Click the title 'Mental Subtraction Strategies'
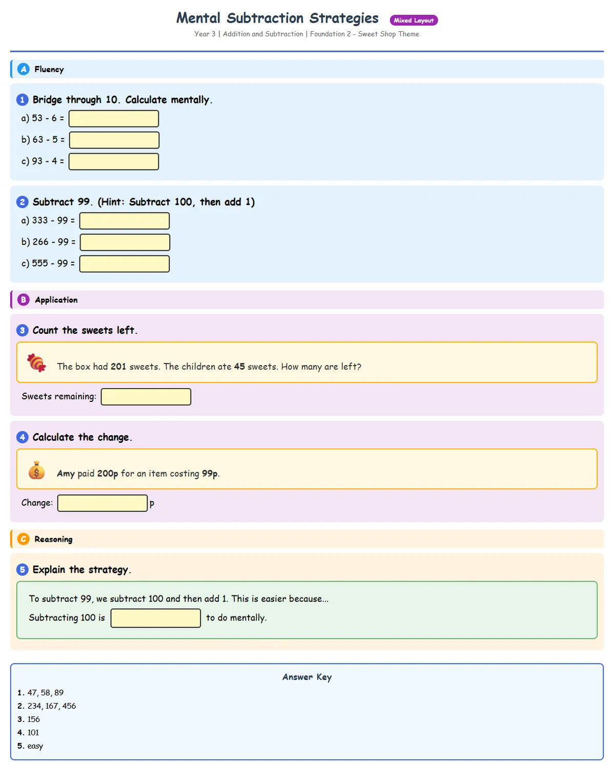 point(277,18)
